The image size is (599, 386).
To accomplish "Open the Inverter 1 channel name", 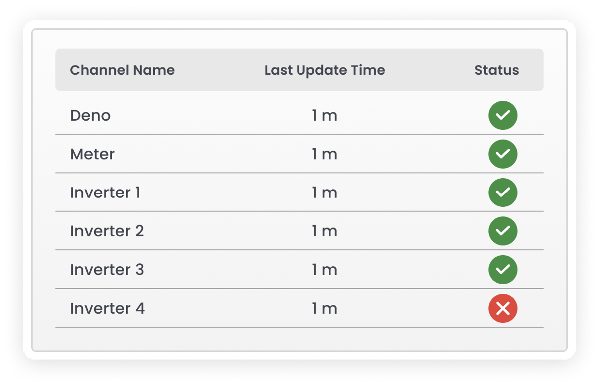I will 105,193.
